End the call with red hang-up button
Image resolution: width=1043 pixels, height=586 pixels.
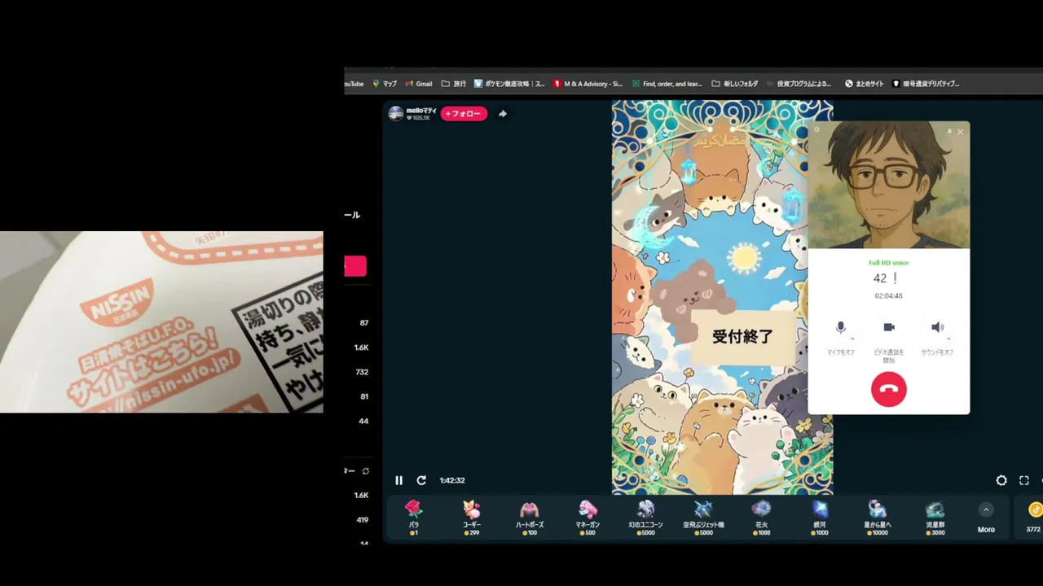click(889, 389)
